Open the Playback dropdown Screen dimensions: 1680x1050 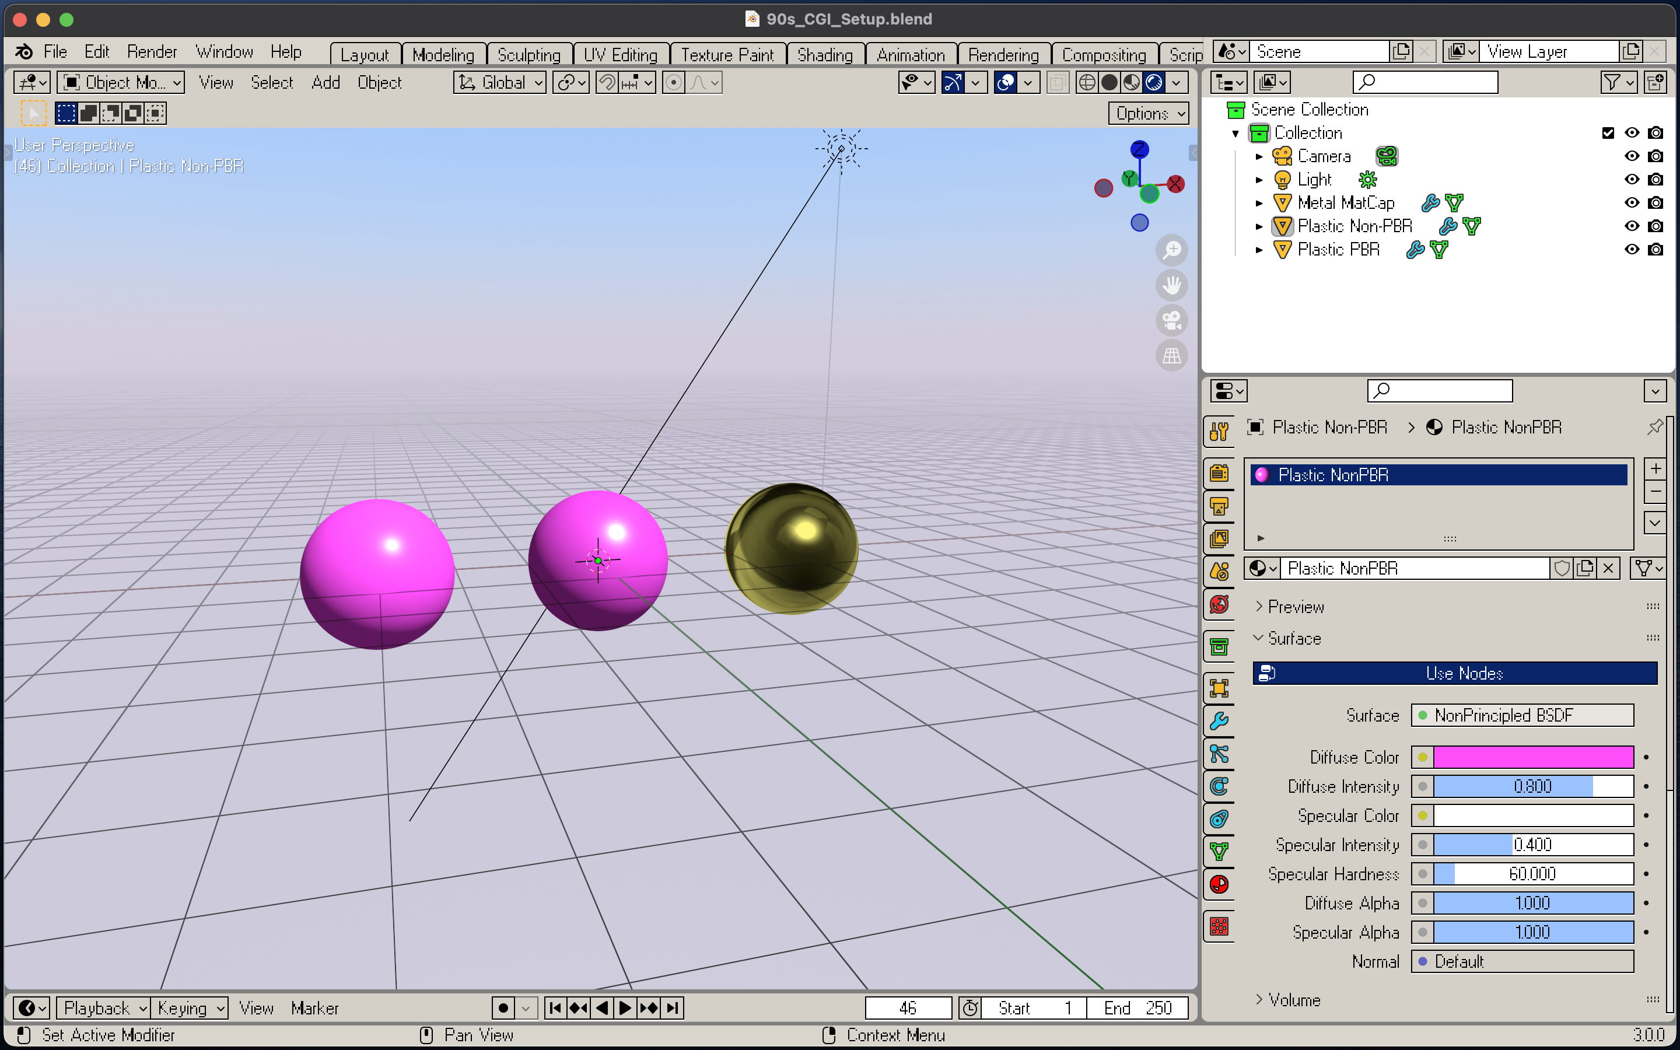[x=103, y=1007]
